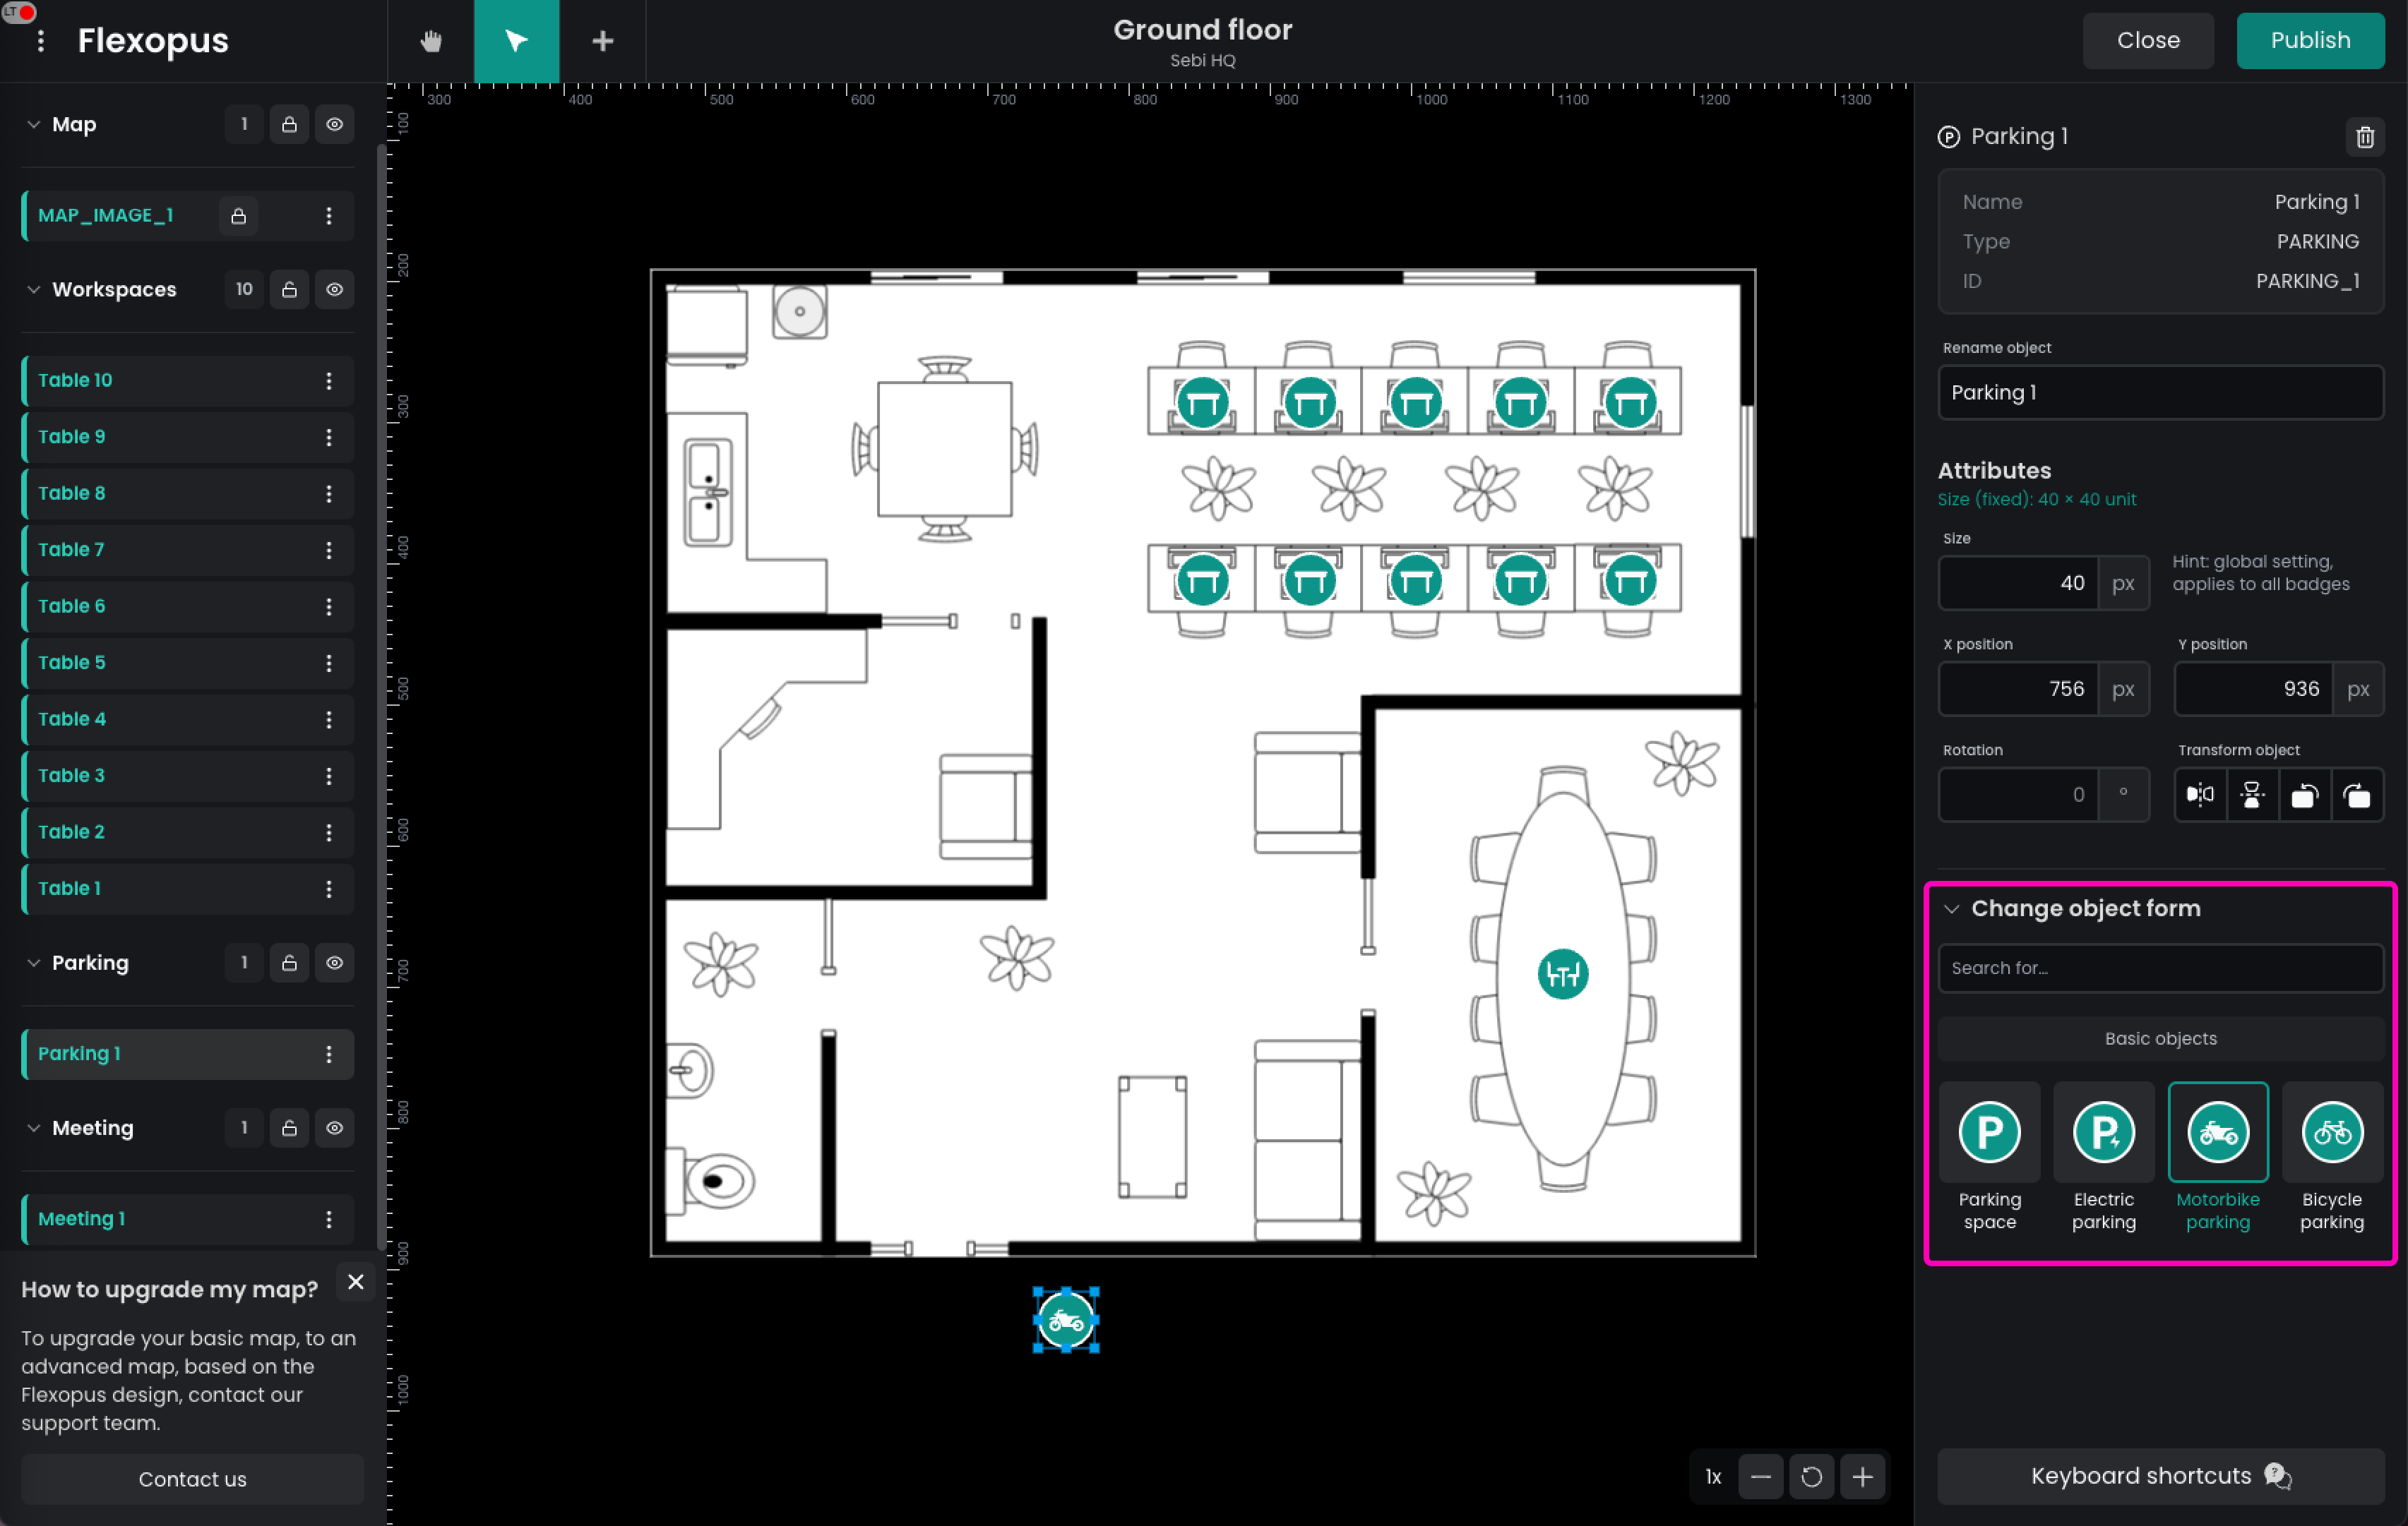Screen dimensions: 2408x1526
Task: Delete Parking 1 with trash icon
Action: [x=2364, y=137]
